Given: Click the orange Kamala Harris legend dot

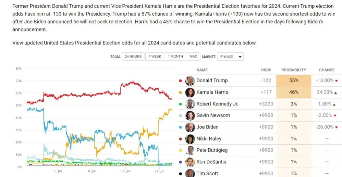Looking at the screenshot, I should pos(181,93).
